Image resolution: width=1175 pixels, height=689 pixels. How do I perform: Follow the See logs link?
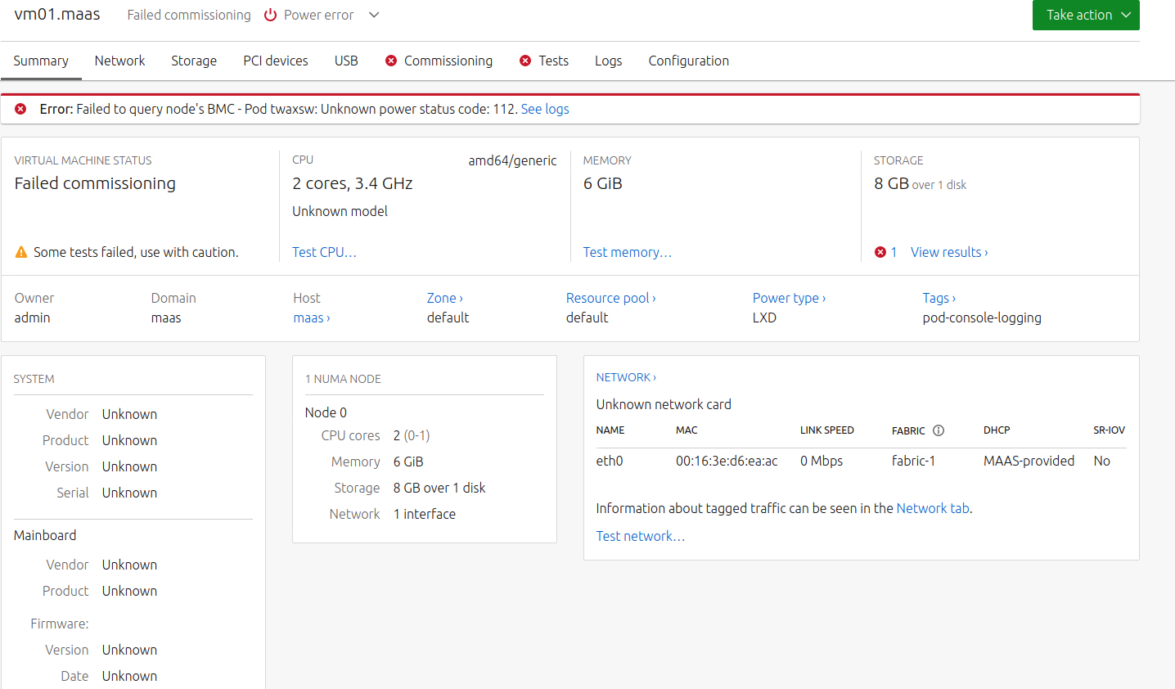(545, 109)
